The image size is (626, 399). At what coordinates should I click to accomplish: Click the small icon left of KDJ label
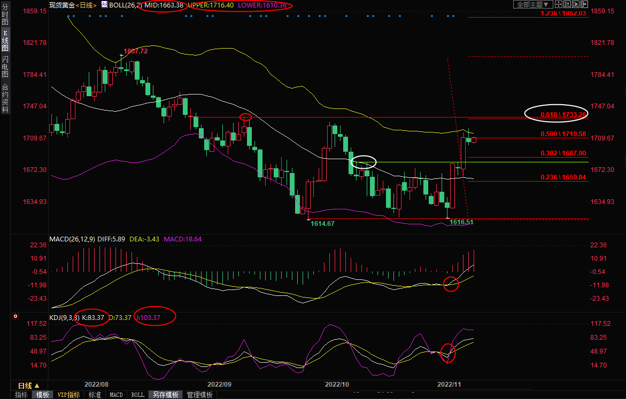14,317
